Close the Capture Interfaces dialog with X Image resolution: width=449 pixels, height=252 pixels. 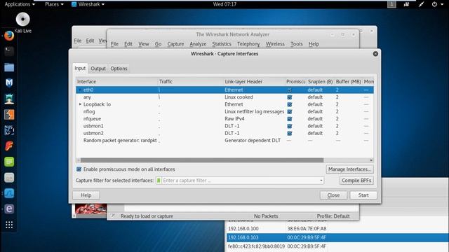pos(375,54)
